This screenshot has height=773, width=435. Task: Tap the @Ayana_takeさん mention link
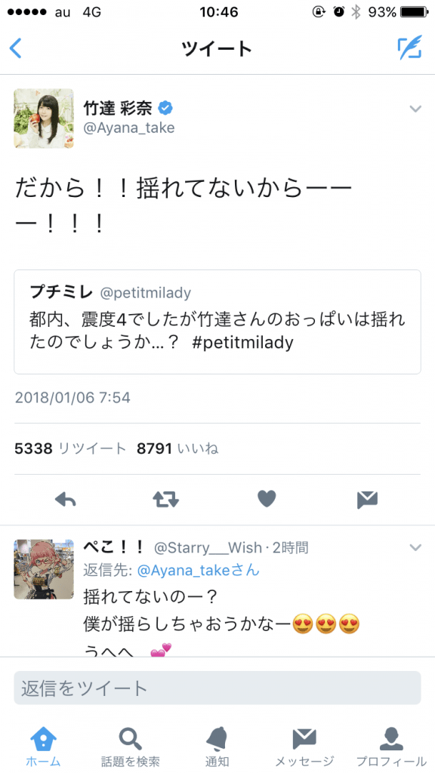click(199, 571)
